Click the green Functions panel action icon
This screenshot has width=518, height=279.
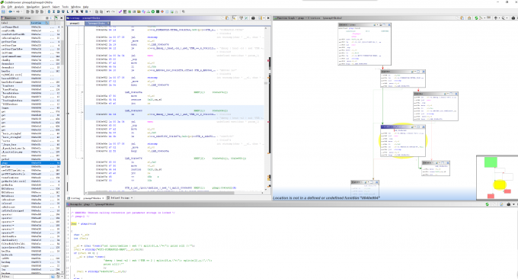56,18
